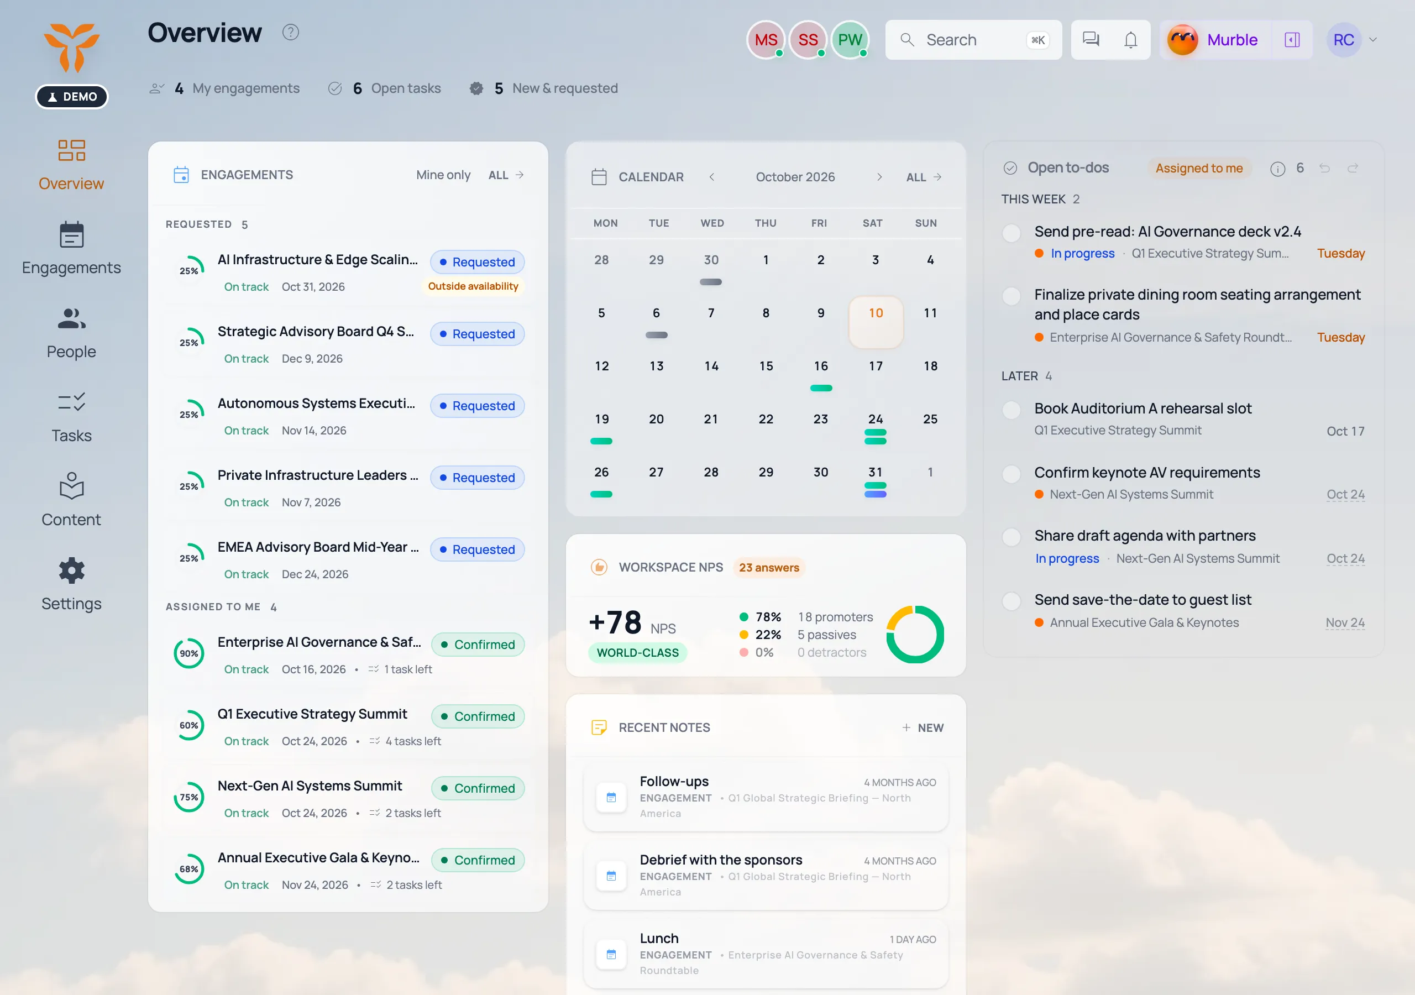The image size is (1415, 995).
Task: Check off Book Auditorium A rehearsal slot
Action: pyautogui.click(x=1012, y=410)
